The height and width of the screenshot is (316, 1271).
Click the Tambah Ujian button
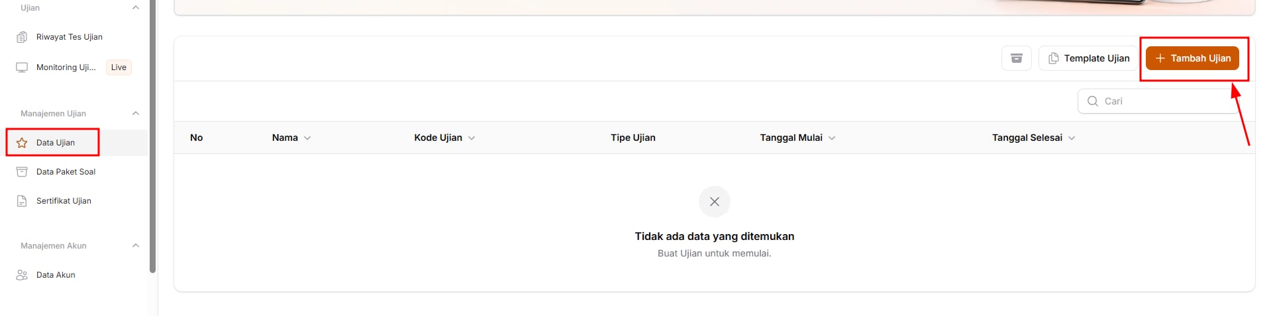tap(1192, 58)
